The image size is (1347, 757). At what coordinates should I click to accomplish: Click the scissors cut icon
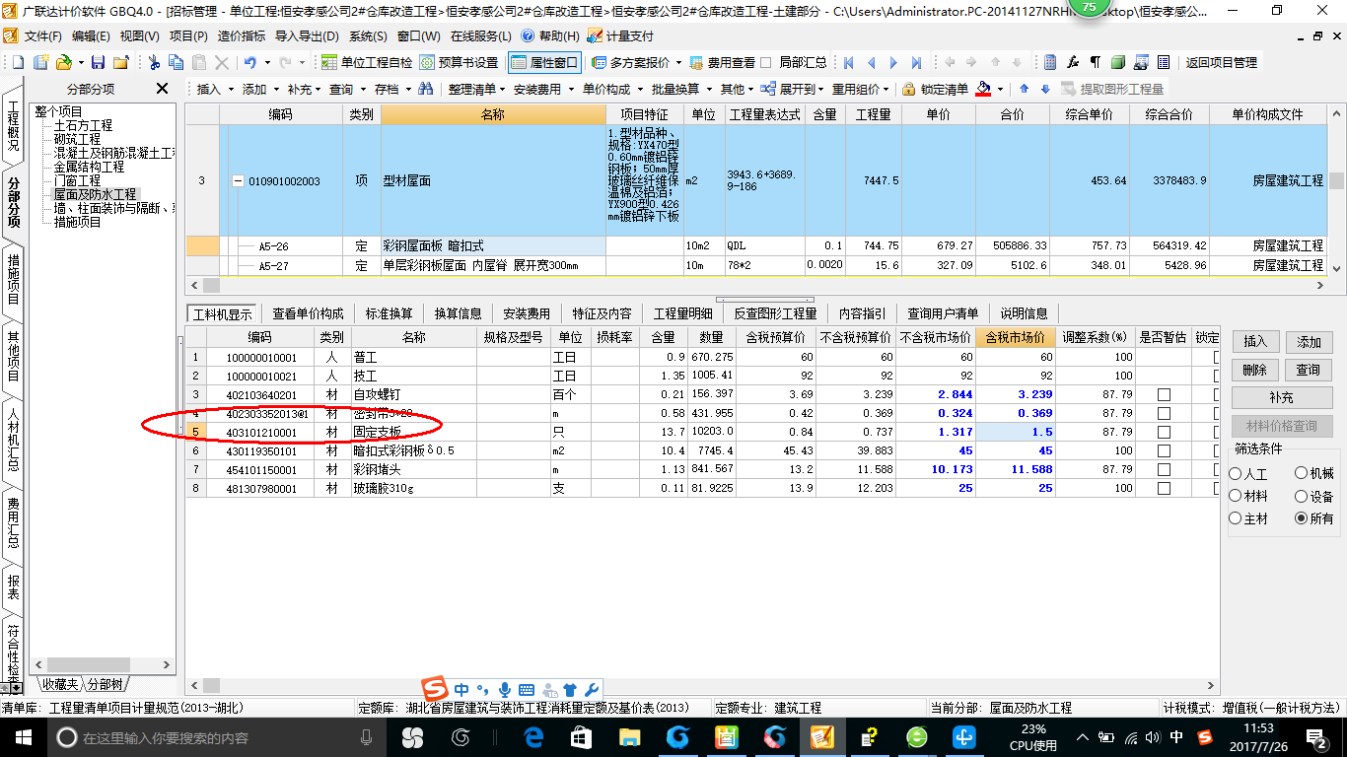coord(154,62)
